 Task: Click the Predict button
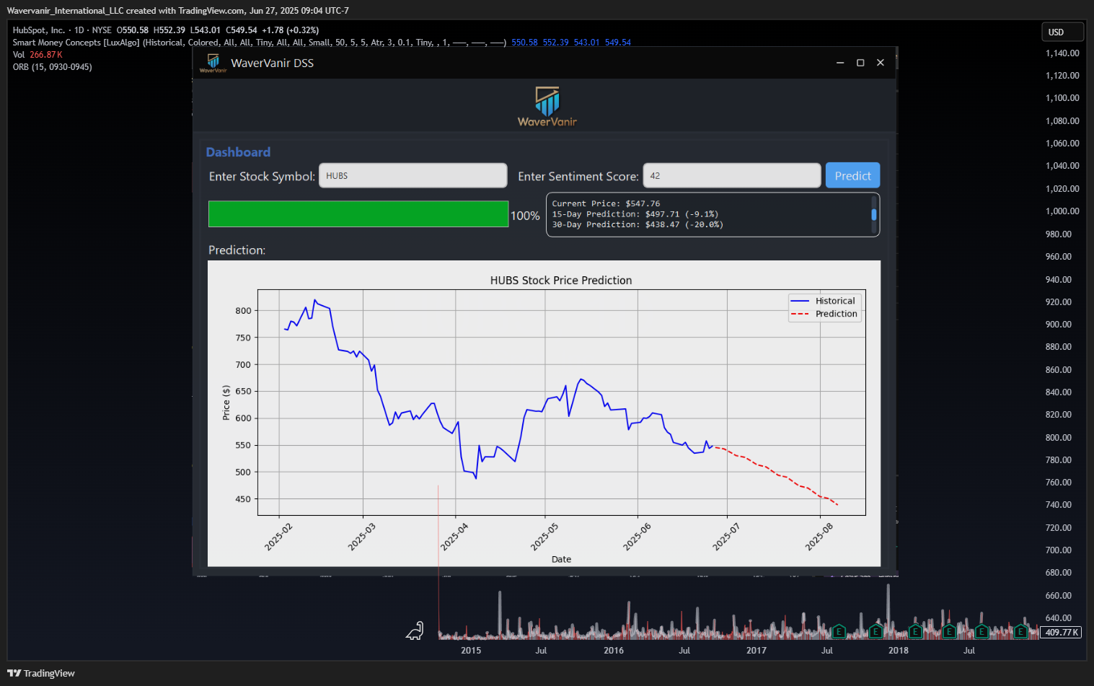coord(852,175)
